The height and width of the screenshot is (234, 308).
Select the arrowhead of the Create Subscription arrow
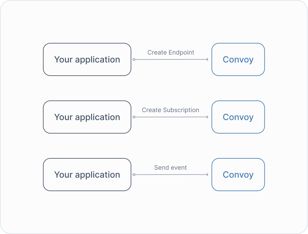pyautogui.click(x=208, y=117)
